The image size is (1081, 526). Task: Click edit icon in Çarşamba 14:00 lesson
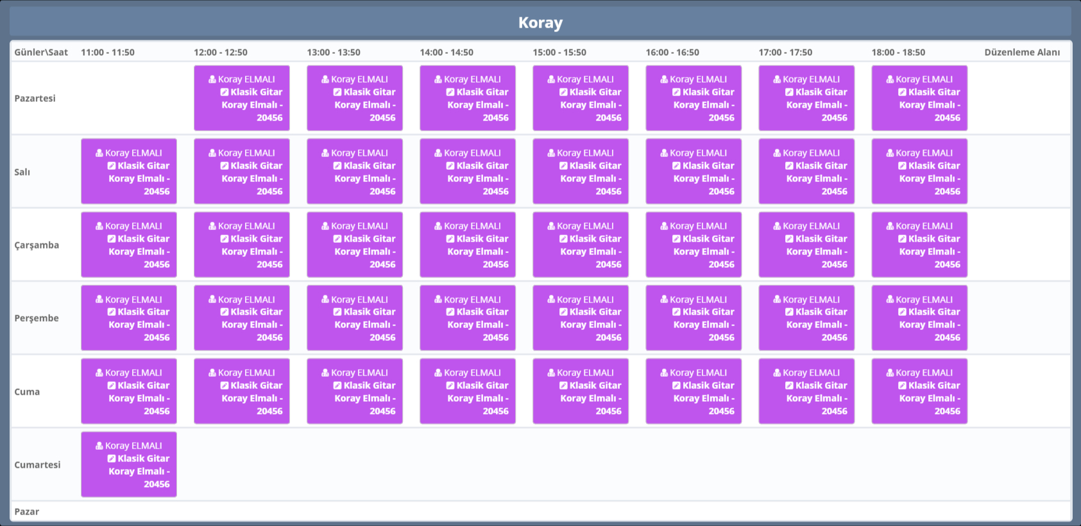click(x=450, y=239)
